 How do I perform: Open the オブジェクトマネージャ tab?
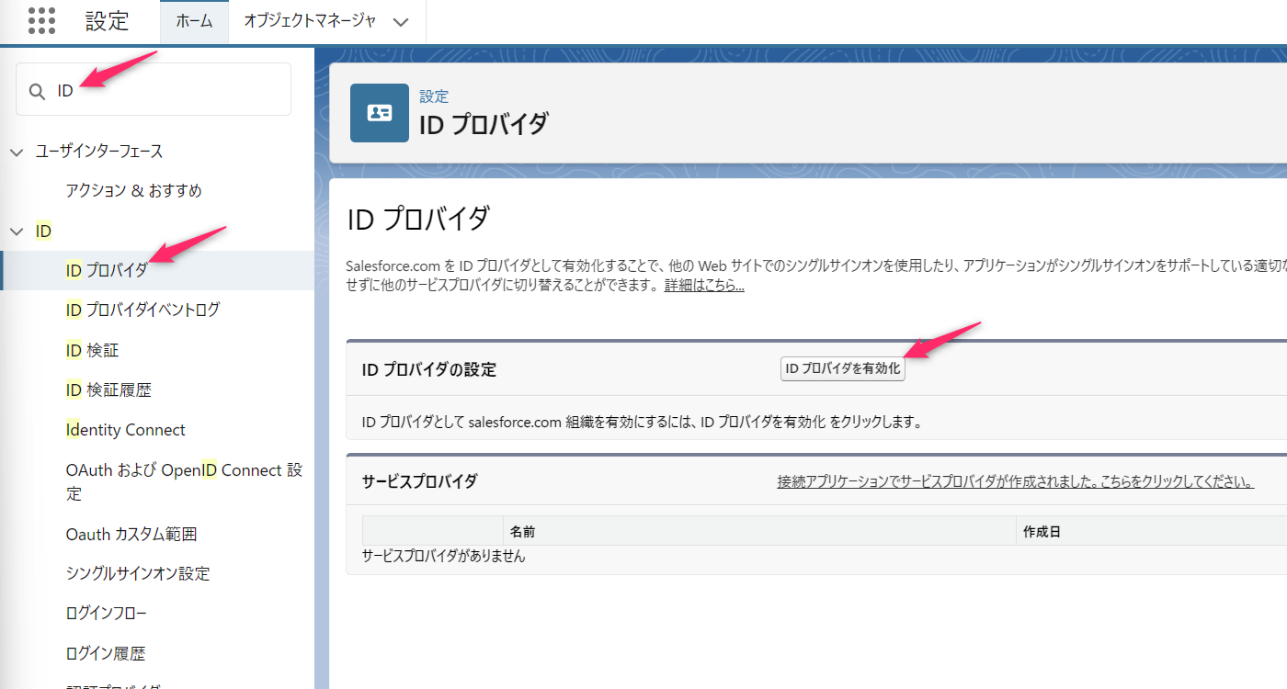pos(310,21)
